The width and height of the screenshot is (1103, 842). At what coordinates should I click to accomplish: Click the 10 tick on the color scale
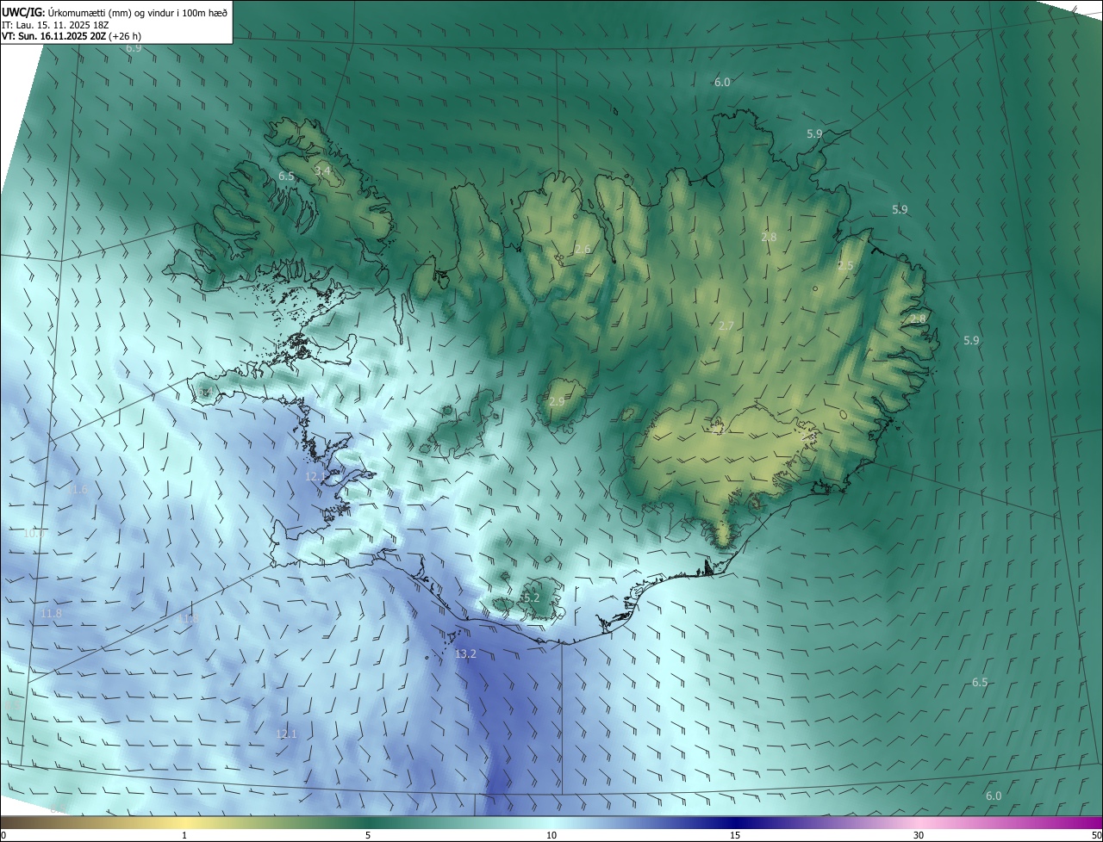pos(551,835)
